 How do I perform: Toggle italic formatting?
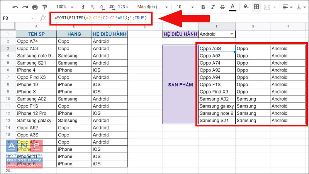coord(213,7)
